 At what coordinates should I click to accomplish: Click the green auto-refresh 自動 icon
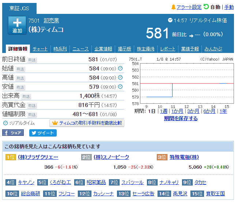point(206,7)
